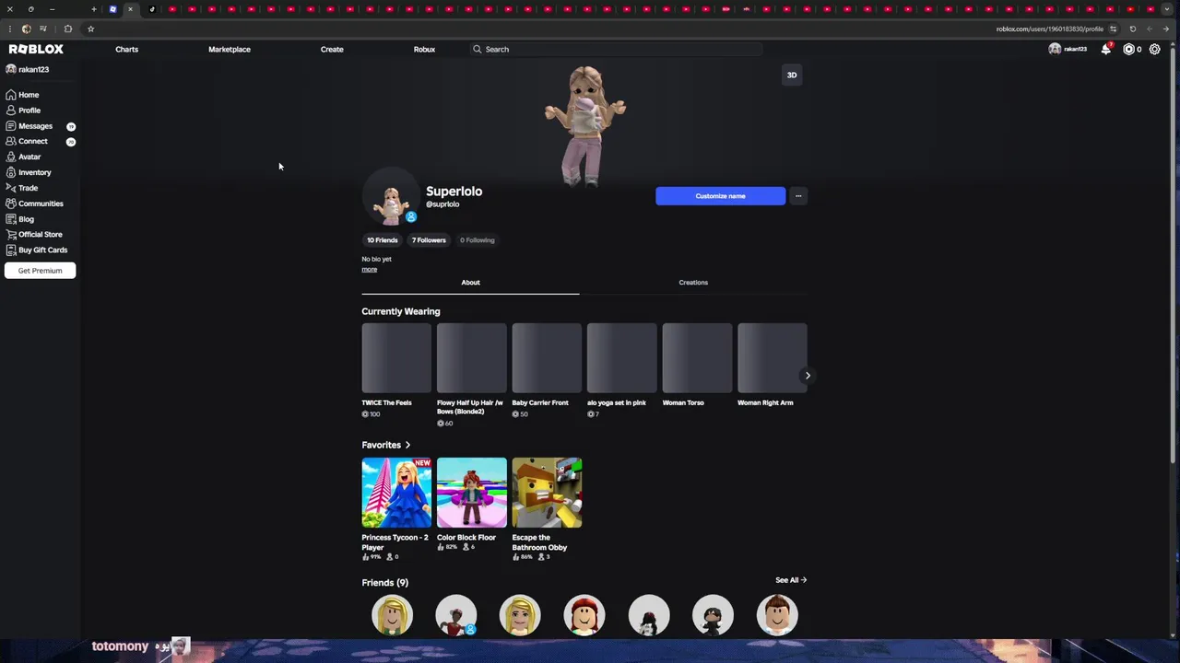Open the Communities icon in the sidebar
1180x663 pixels.
click(11, 204)
